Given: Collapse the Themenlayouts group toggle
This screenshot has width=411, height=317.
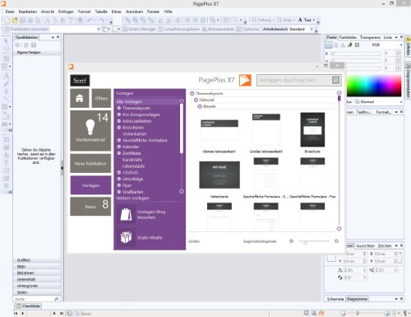Looking at the screenshot, I should click(192, 93).
